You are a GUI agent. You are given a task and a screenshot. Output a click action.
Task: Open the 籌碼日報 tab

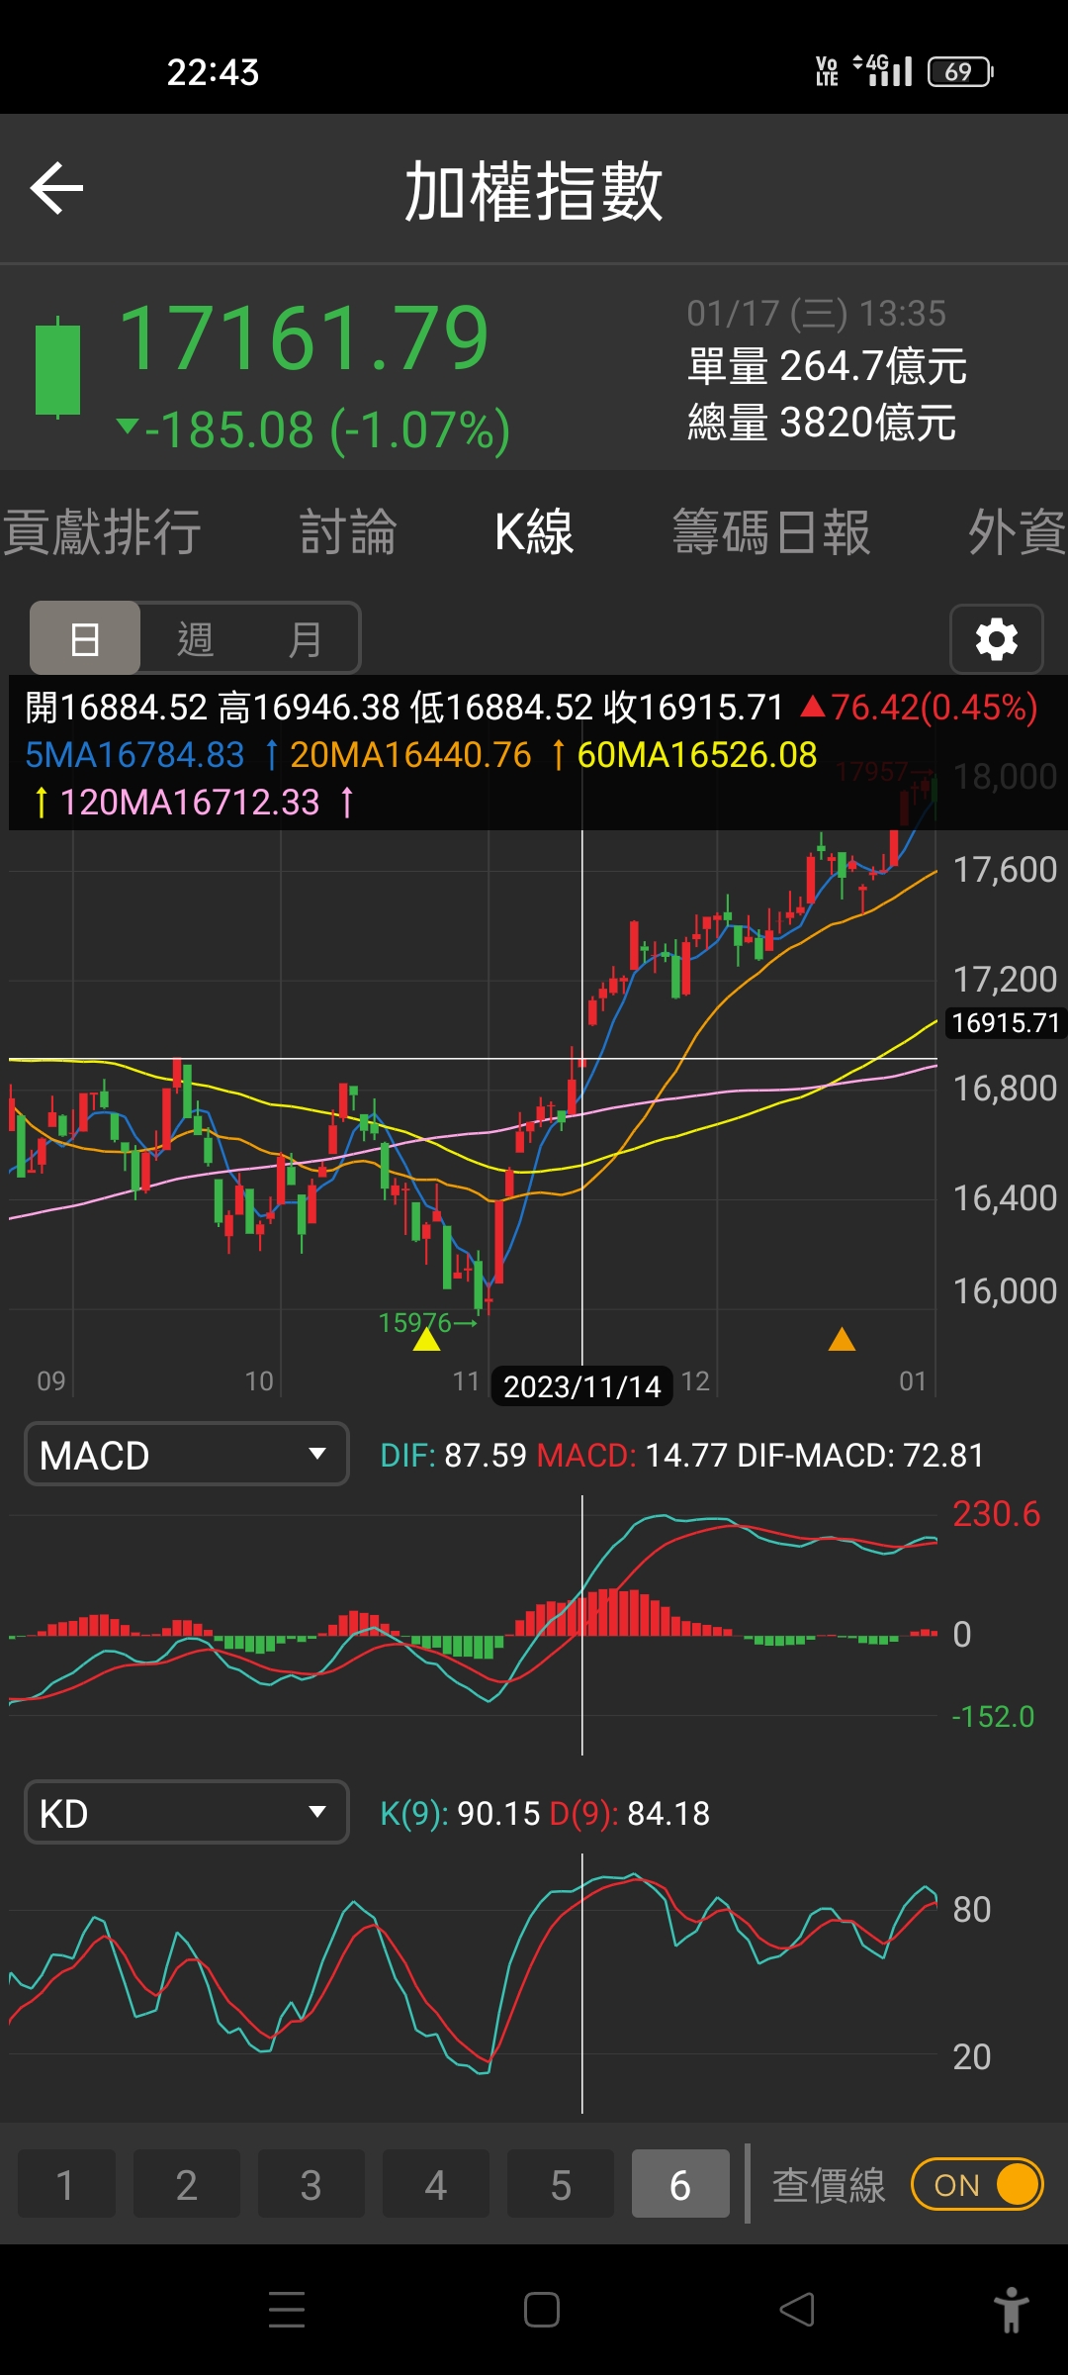point(771,532)
